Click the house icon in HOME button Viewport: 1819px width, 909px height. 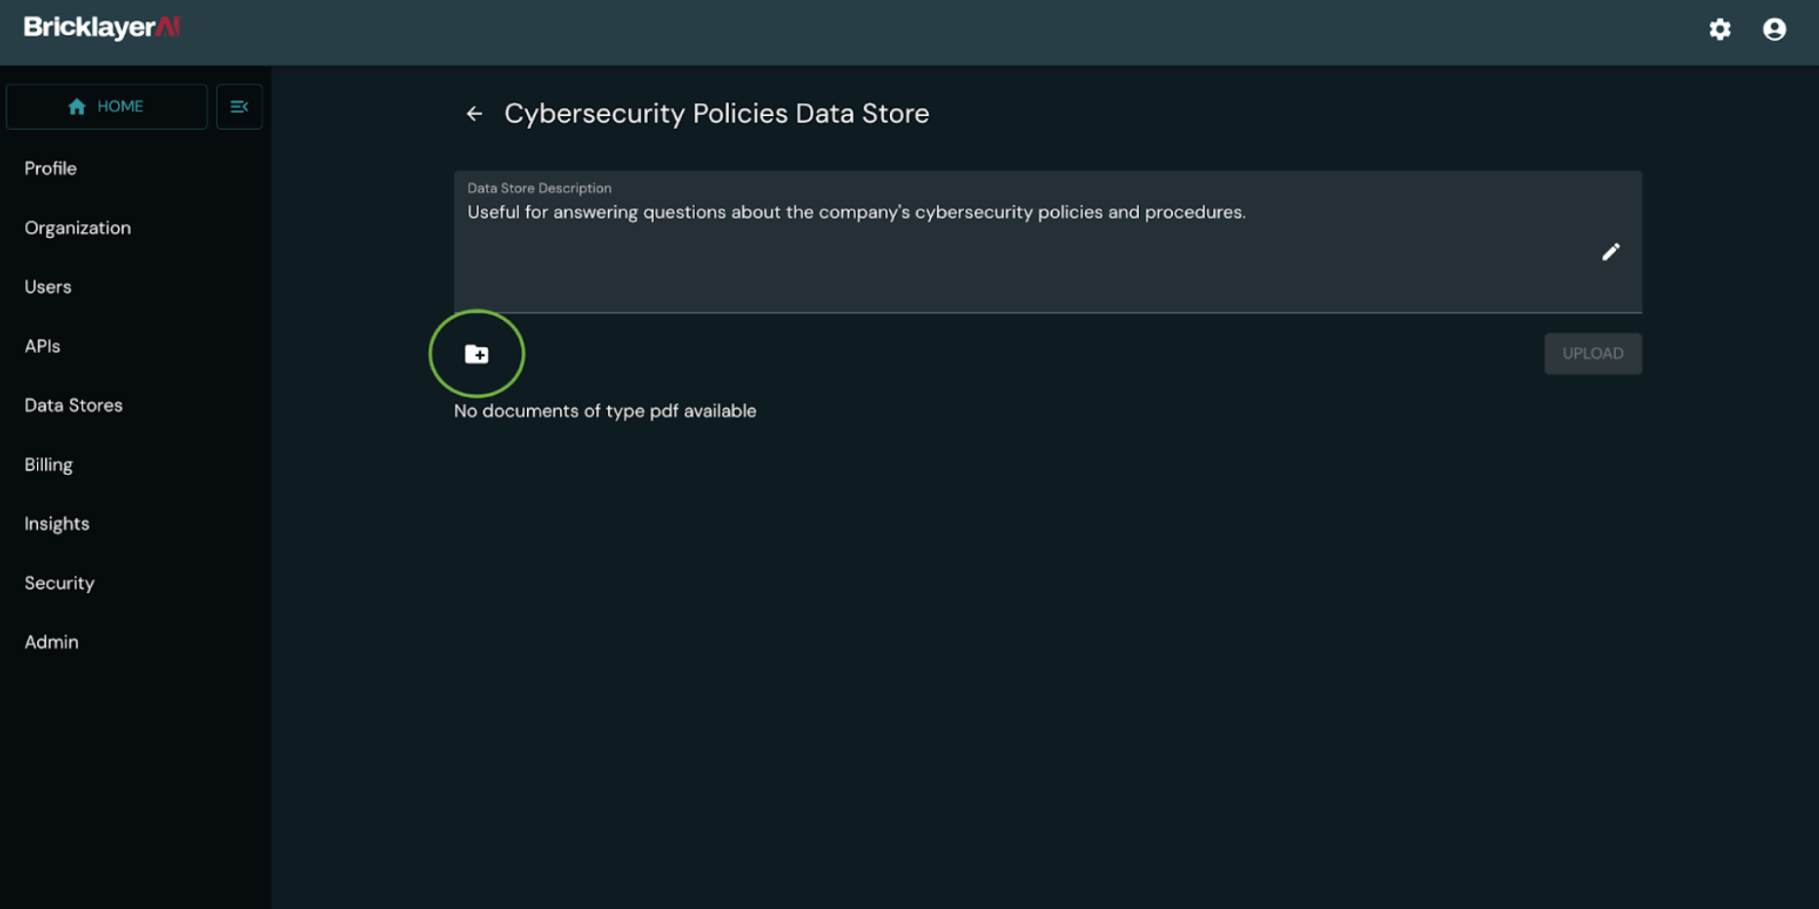click(77, 106)
